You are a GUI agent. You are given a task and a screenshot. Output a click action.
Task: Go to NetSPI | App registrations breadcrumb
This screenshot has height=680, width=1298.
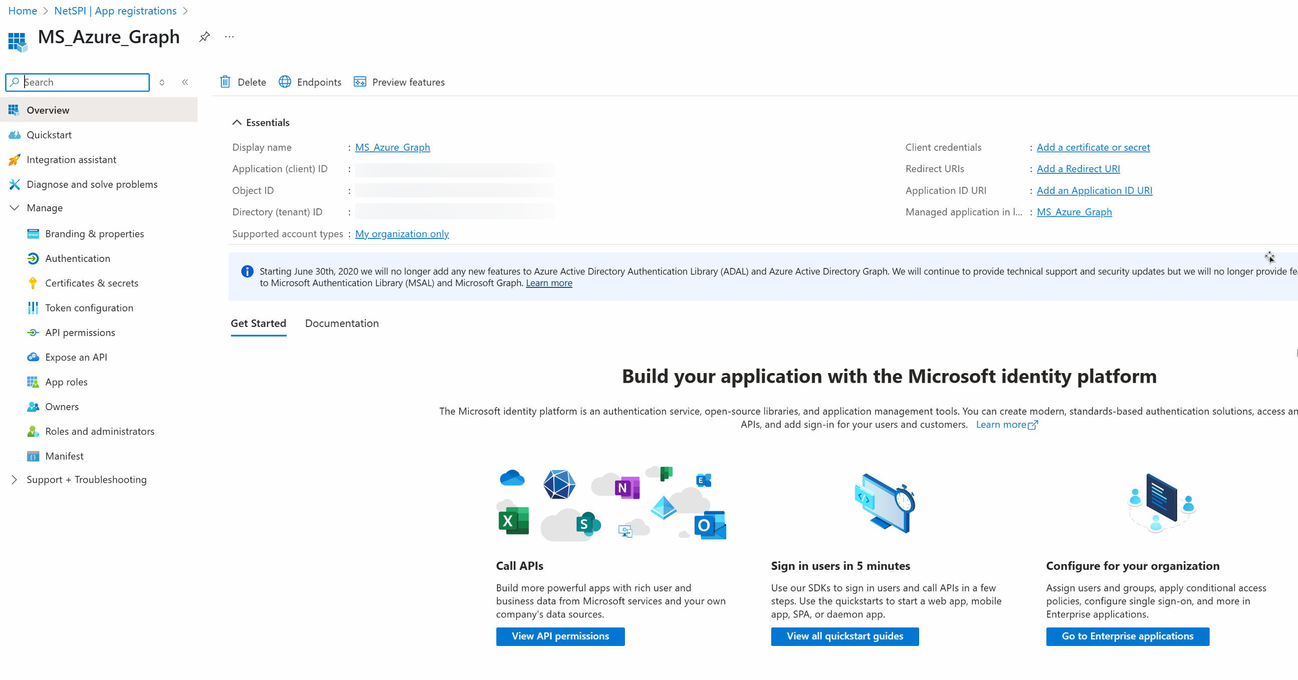(115, 11)
